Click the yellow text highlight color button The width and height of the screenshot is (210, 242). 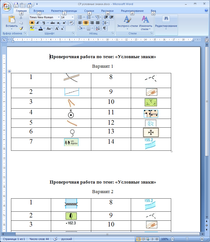coord(32,28)
